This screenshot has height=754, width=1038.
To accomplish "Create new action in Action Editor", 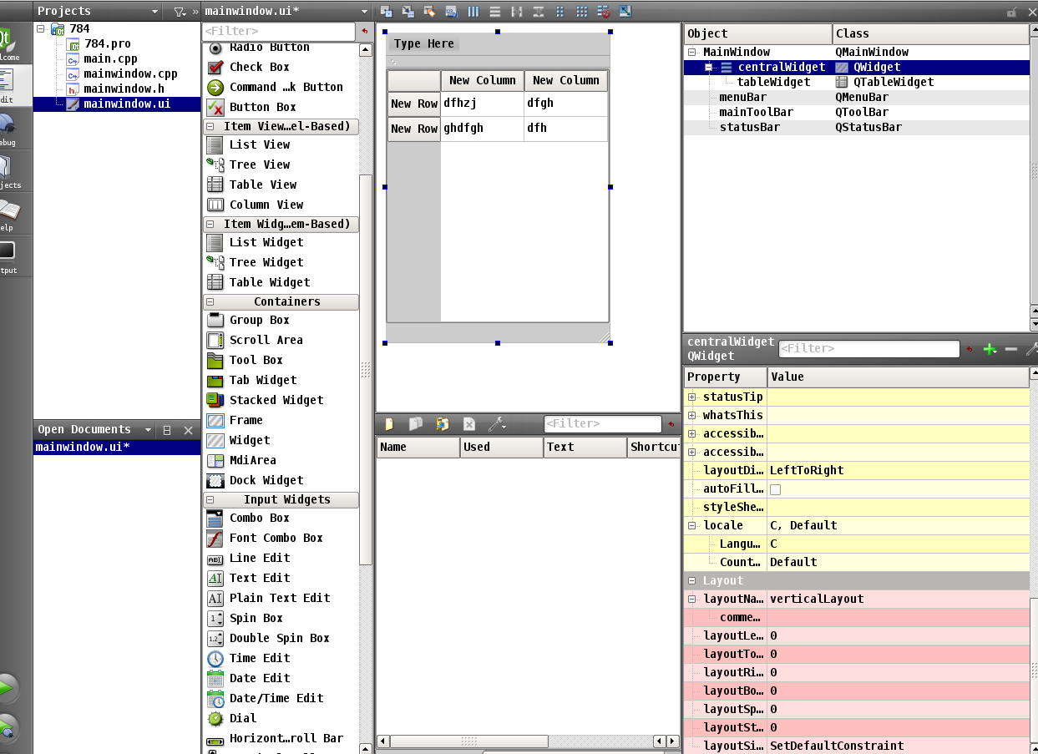I will pos(389,424).
